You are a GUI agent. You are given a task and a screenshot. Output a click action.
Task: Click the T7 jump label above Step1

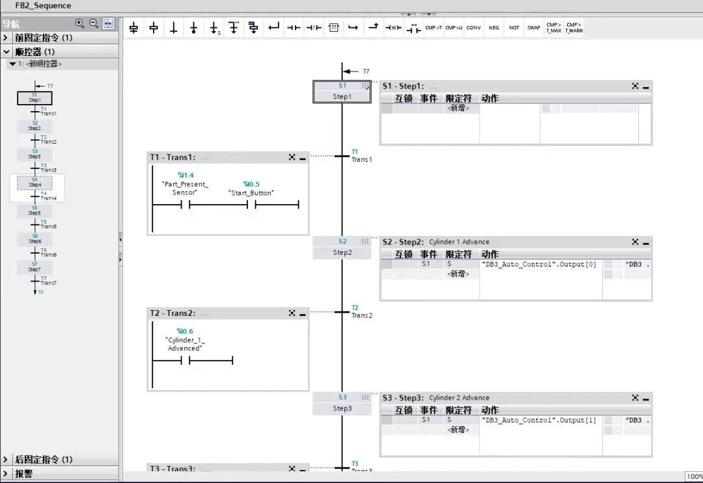click(x=366, y=71)
